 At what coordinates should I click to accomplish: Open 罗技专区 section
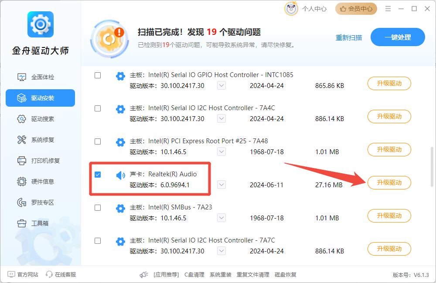coord(40,202)
